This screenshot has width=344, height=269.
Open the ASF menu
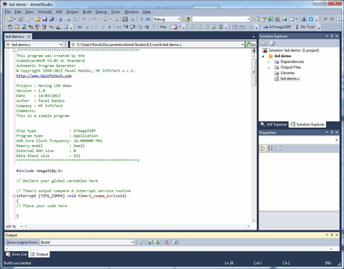59,12
